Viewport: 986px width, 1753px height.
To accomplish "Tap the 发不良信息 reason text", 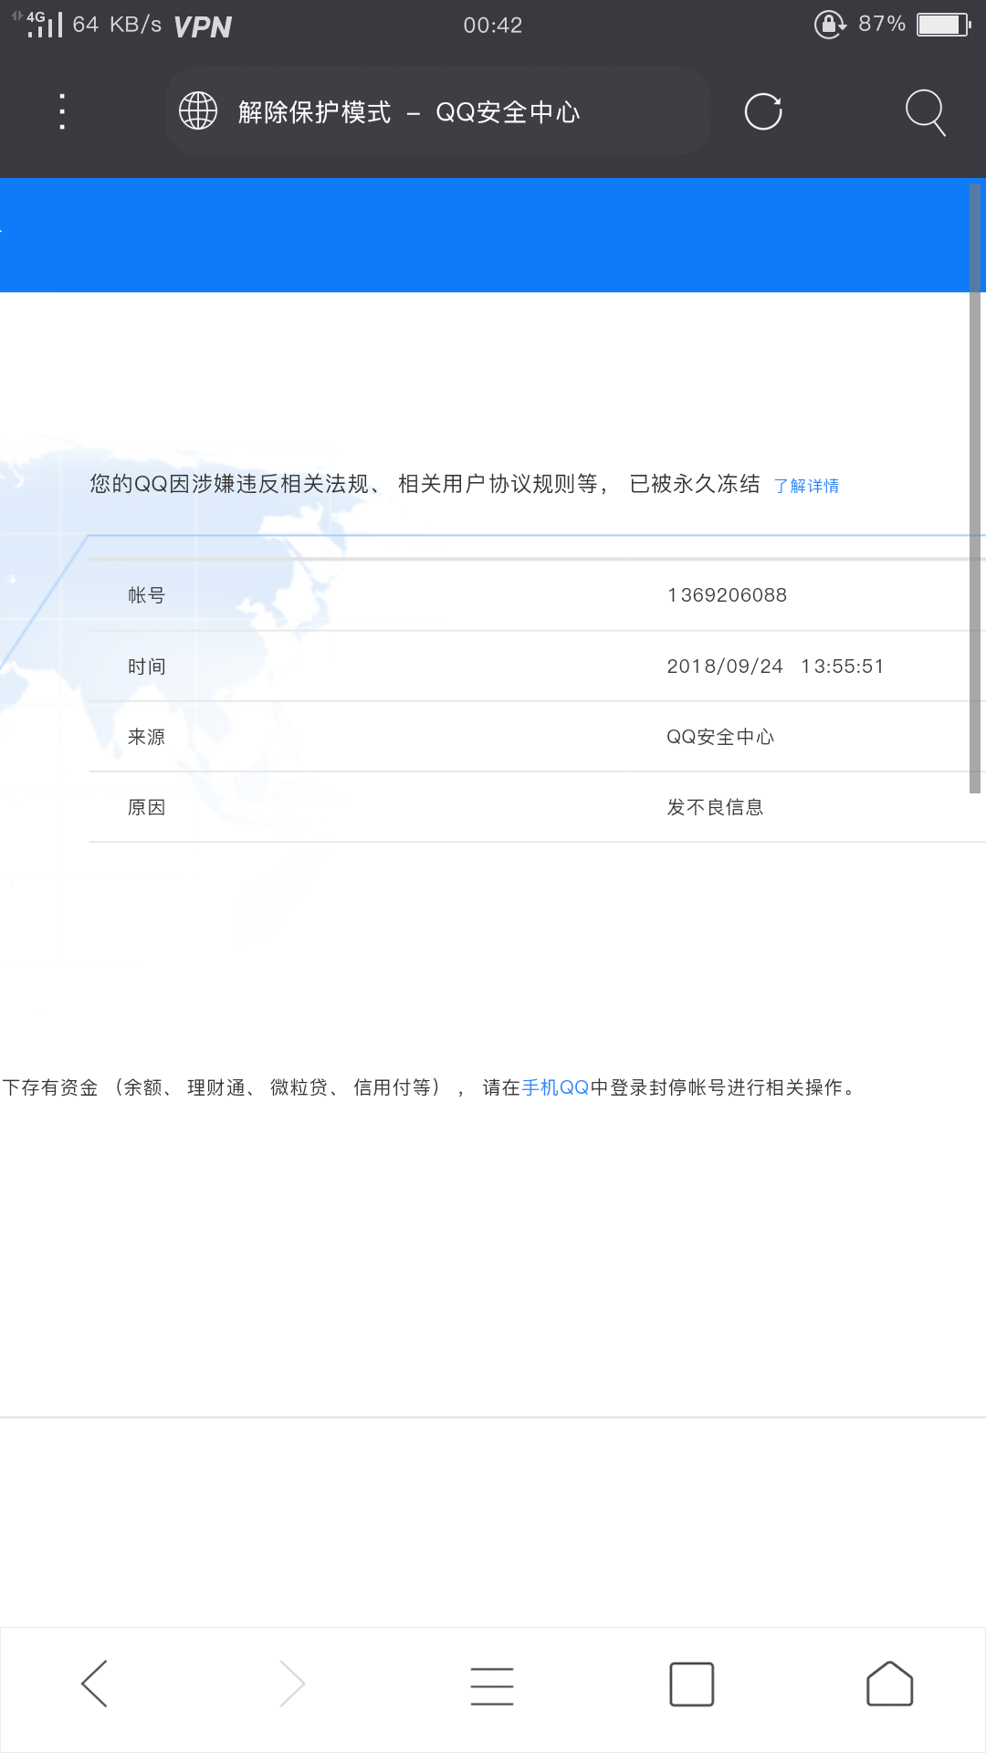I will (715, 807).
